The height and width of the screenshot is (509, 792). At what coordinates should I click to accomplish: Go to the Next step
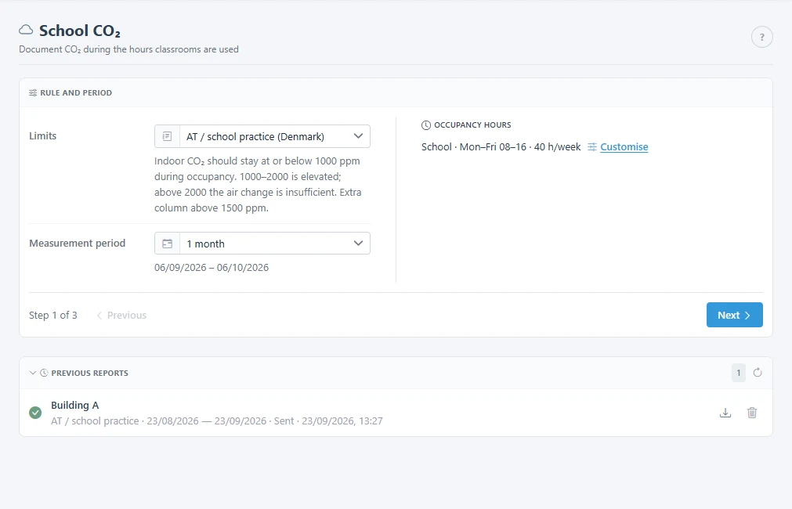734,315
